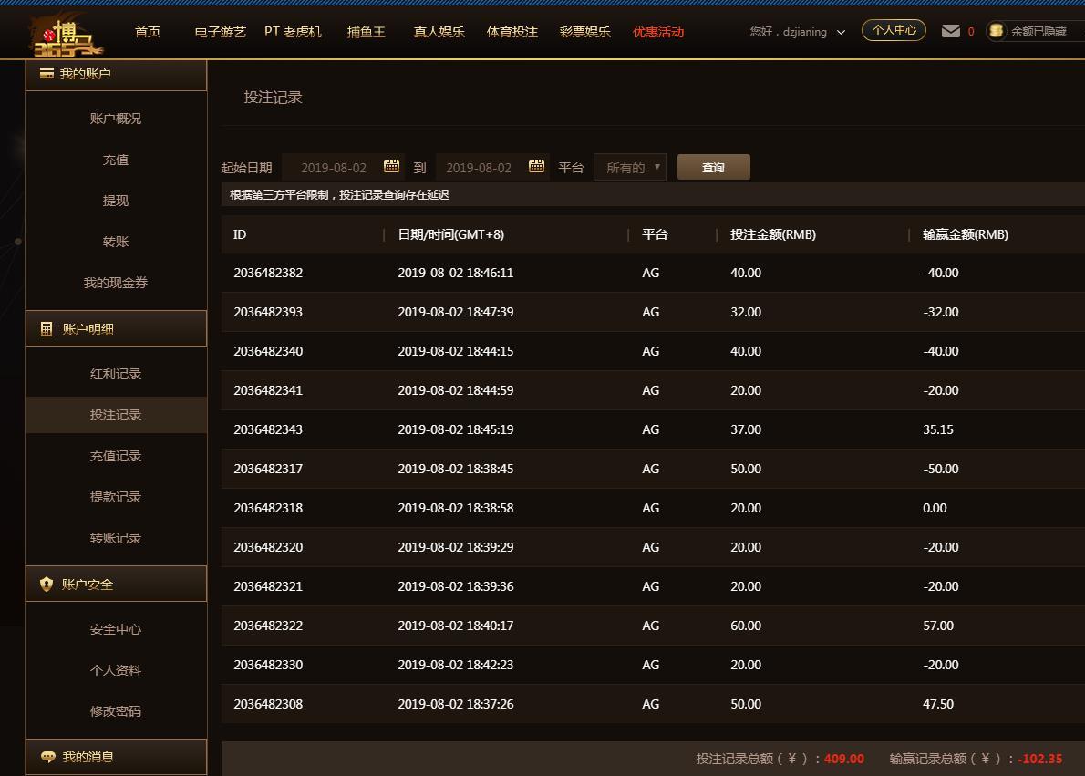Open 真人娱乐 menu item

coord(439,32)
